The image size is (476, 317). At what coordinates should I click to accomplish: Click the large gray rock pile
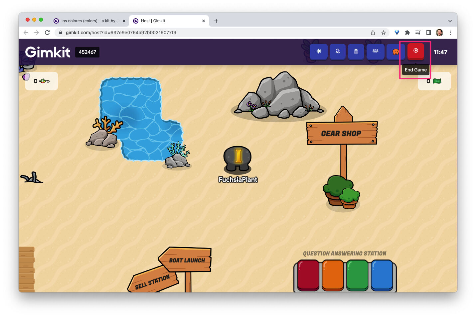[x=279, y=96]
